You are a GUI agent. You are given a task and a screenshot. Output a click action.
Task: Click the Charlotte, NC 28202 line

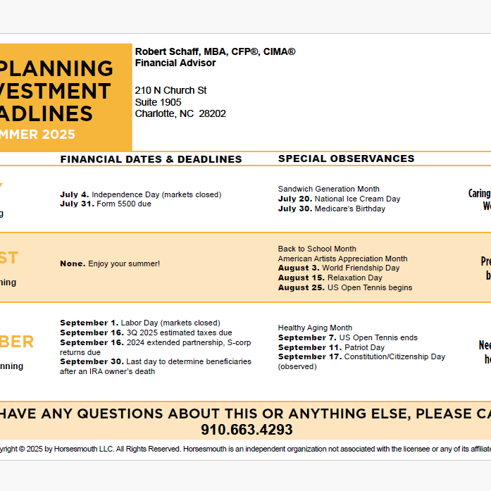[180, 113]
